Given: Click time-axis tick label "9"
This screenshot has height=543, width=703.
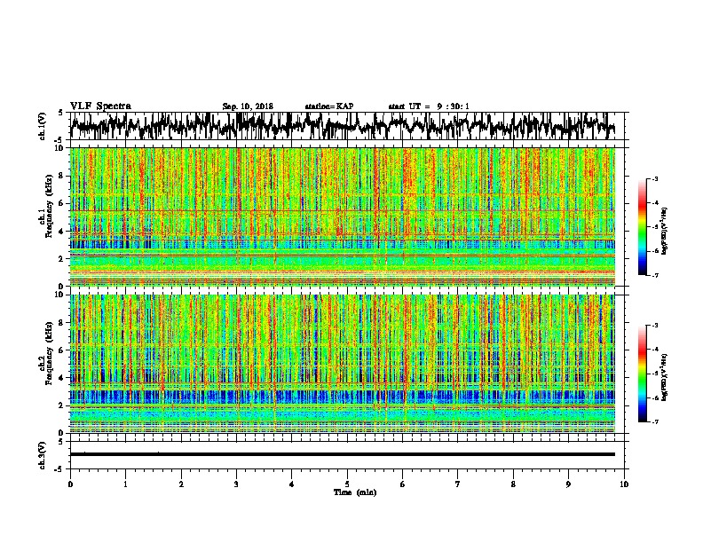Looking at the screenshot, I should [568, 484].
